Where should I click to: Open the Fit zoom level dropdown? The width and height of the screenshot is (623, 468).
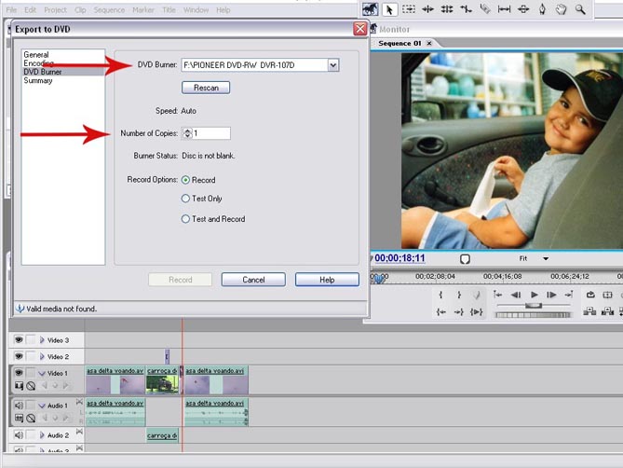pos(546,258)
